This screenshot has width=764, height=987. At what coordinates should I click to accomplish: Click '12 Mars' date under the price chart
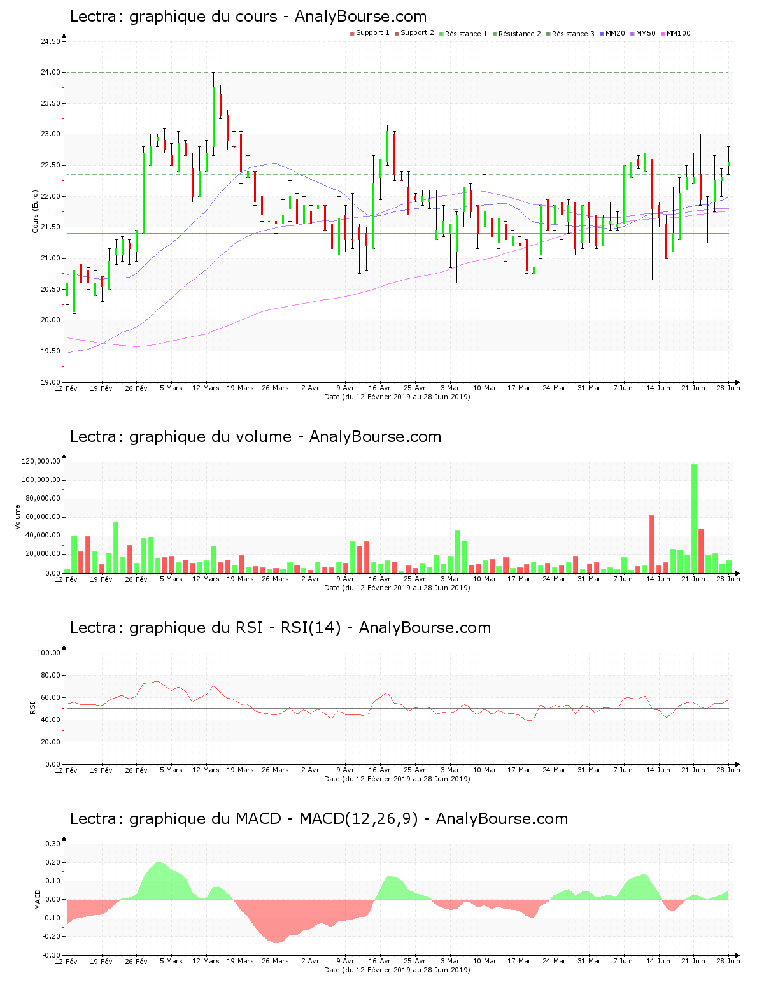coord(206,388)
